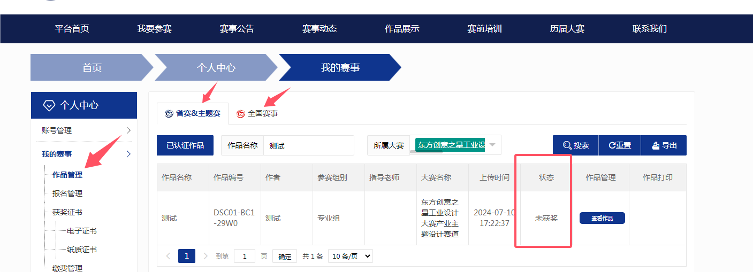Viewport: 753px width, 272px height.
Task: Open 平台首页 in the navigation bar
Action: (72, 29)
